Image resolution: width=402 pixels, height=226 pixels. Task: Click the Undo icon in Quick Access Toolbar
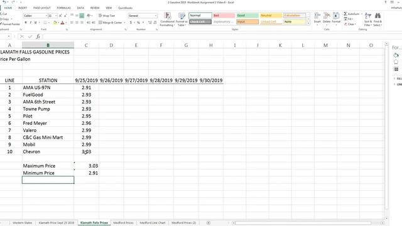(x=4, y=3)
